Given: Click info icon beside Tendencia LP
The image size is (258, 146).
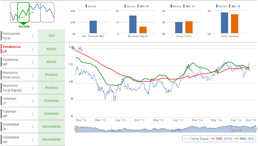Looking at the screenshot, I should point(32,49).
